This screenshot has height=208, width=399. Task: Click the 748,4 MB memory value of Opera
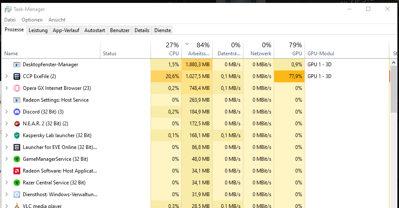[x=199, y=88]
